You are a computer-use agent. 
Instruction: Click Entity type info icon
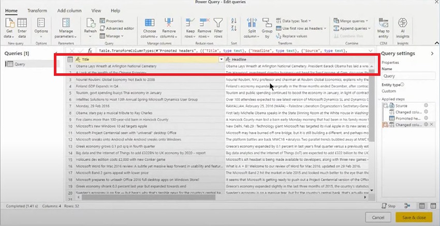coord(403,85)
